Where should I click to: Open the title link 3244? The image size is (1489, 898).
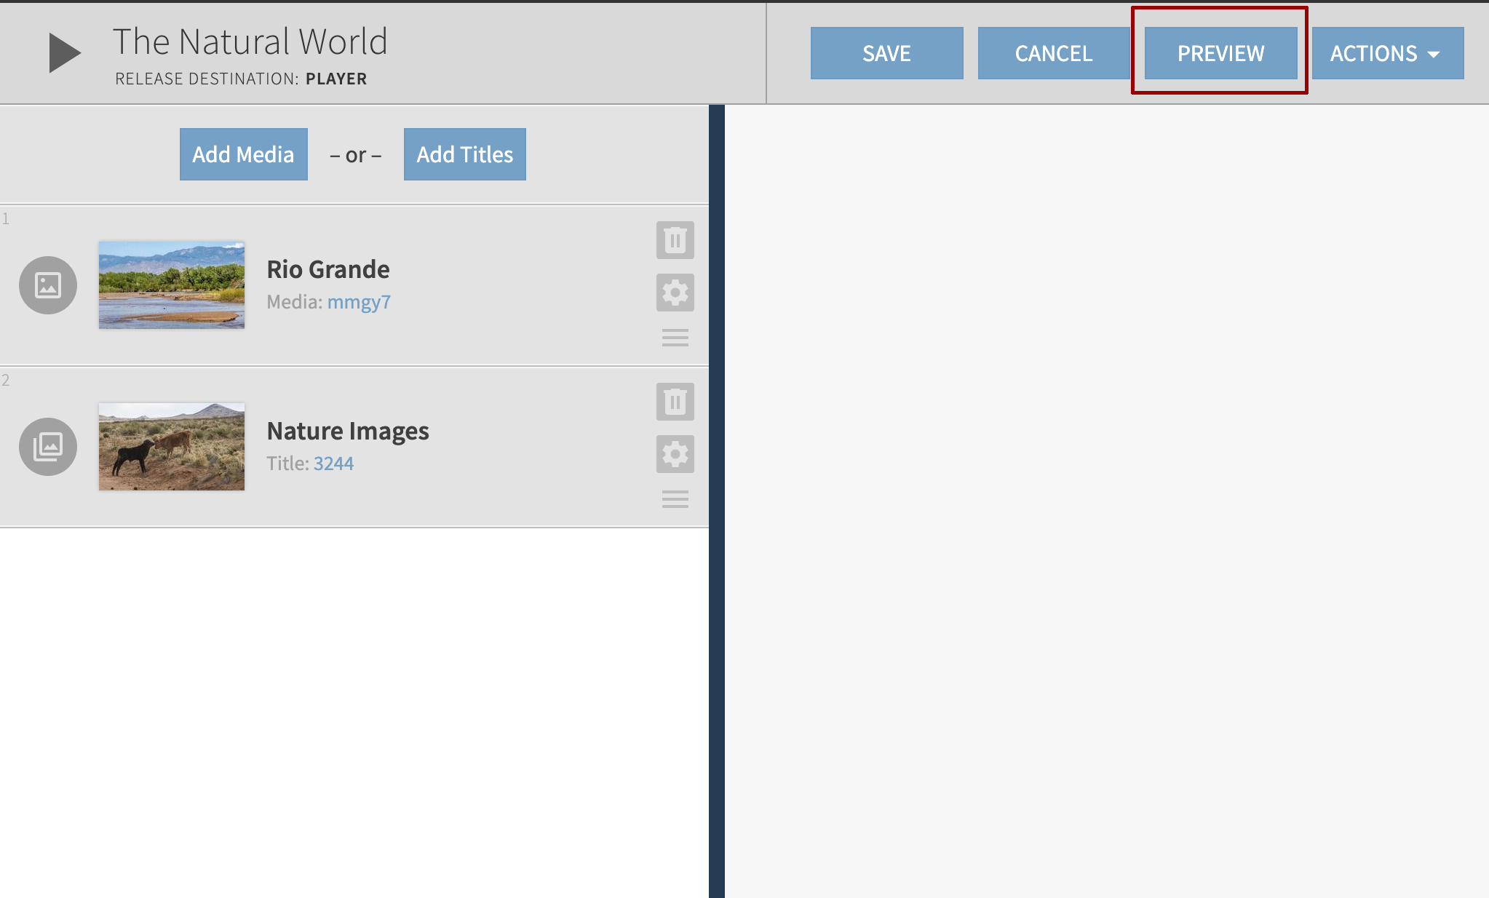tap(333, 463)
